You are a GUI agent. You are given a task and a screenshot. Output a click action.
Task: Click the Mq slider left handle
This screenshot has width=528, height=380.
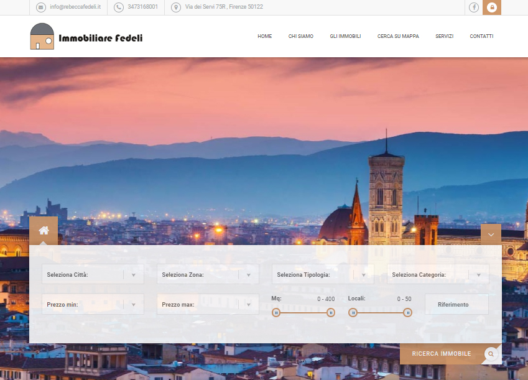(x=276, y=313)
